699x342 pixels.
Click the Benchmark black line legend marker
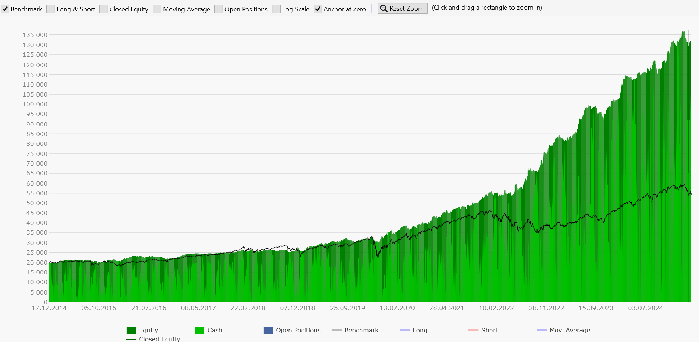pos(337,330)
